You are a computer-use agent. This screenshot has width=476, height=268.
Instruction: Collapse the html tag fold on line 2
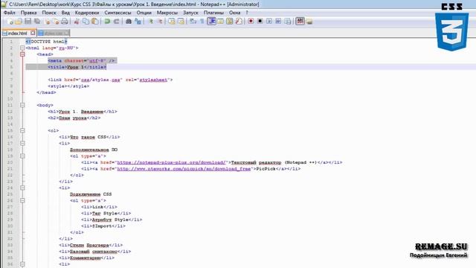click(x=22, y=48)
